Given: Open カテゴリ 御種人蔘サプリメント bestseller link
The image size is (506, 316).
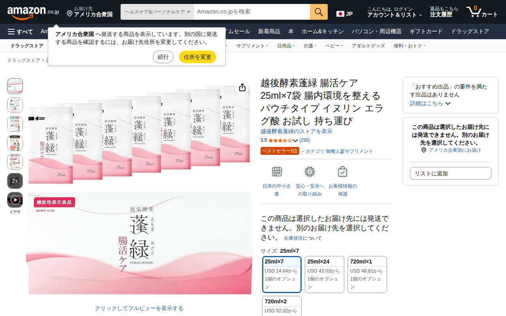Looking at the screenshot, I should click(x=339, y=151).
